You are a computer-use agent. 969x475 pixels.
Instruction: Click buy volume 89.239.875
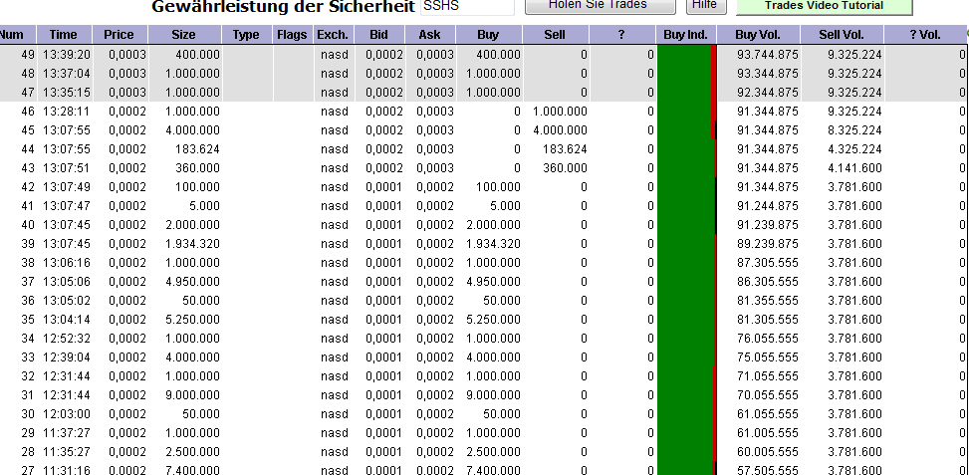[768, 244]
